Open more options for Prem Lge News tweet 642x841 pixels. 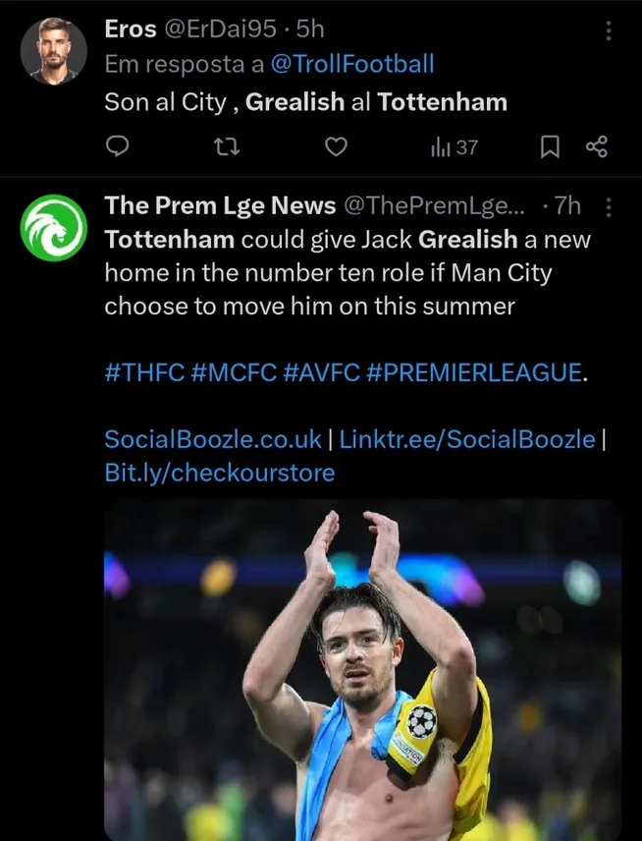pyautogui.click(x=609, y=207)
